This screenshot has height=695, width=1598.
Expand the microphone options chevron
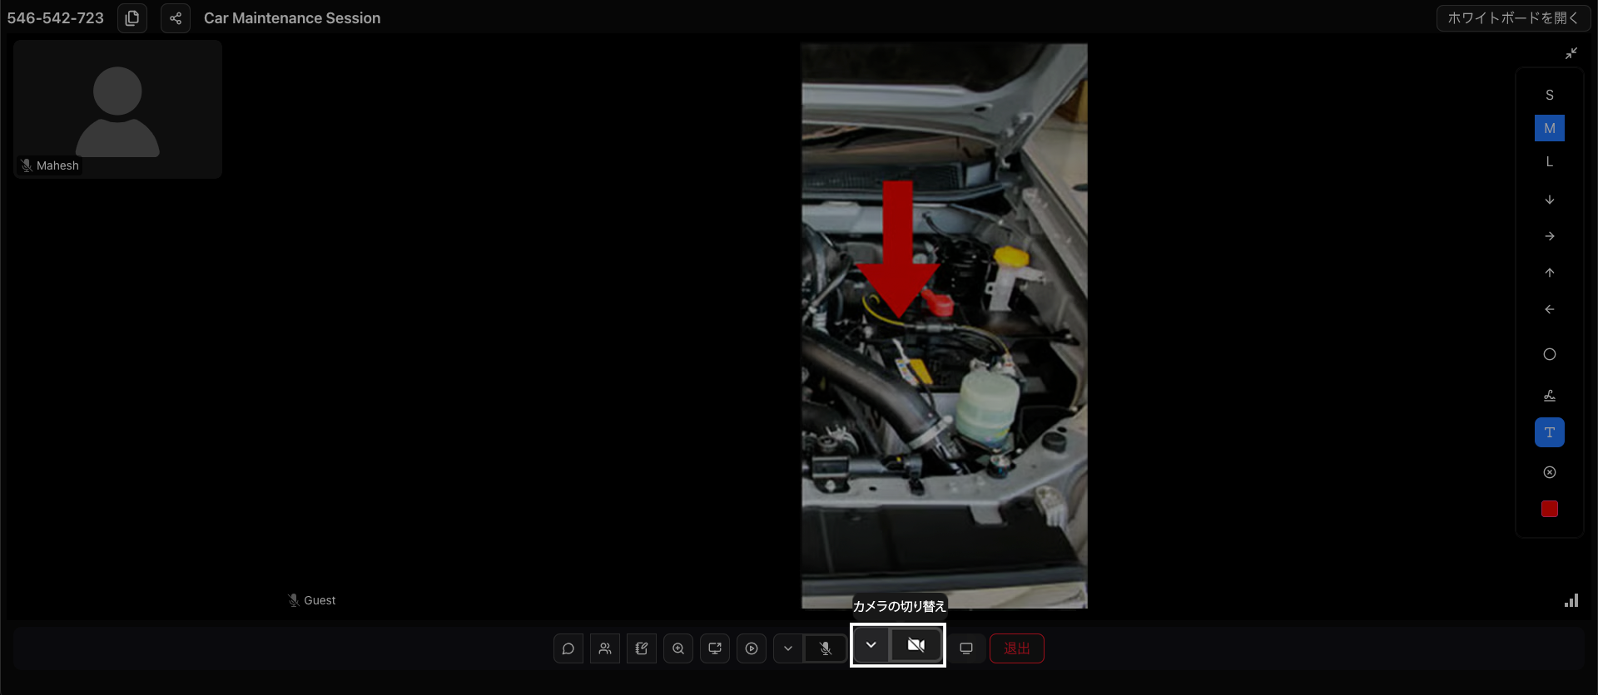click(x=788, y=648)
